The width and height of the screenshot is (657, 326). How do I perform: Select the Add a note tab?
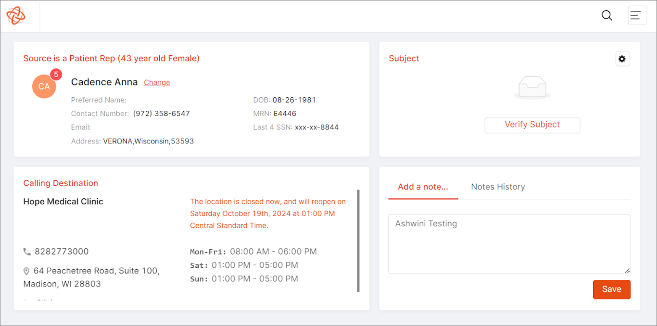pos(423,187)
